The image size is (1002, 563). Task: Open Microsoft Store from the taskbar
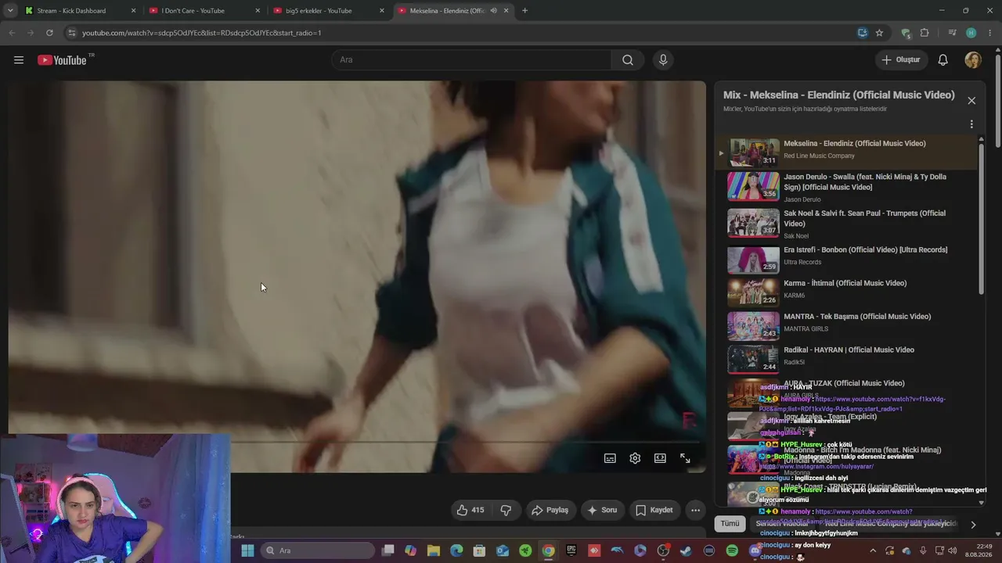point(479,550)
